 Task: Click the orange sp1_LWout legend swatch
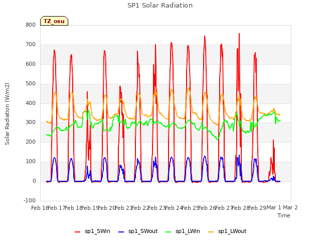pyautogui.click(x=211, y=232)
